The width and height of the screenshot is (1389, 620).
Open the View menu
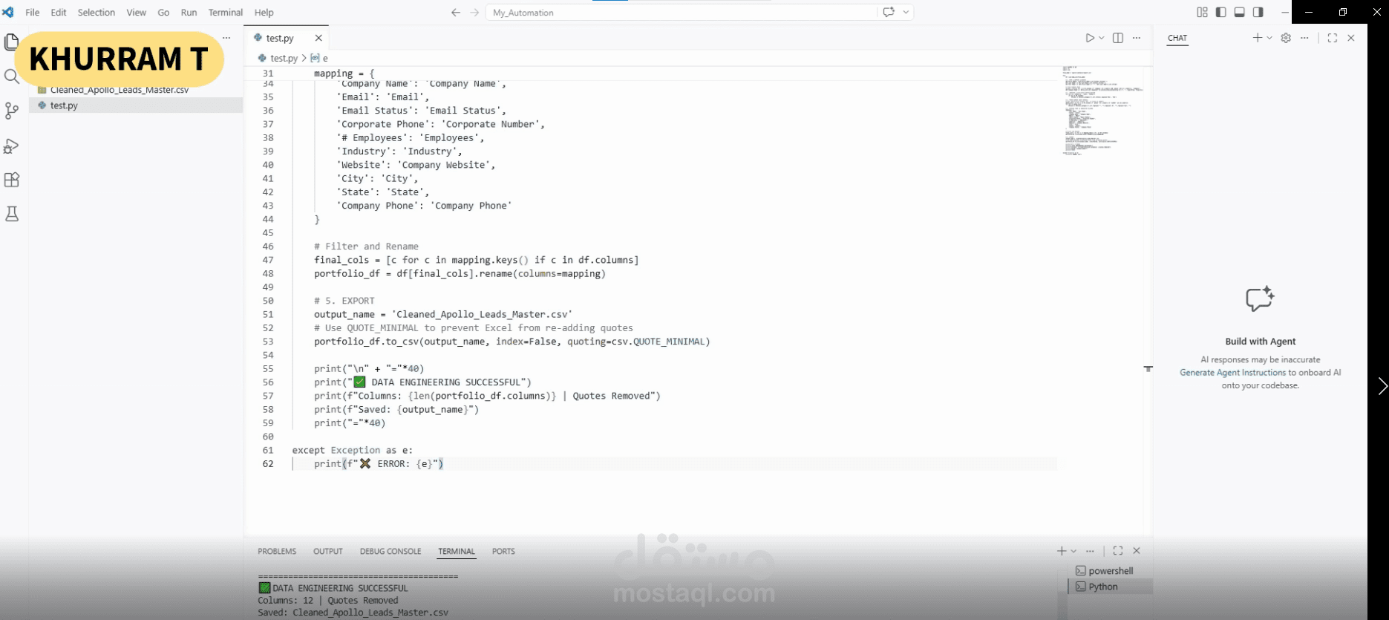point(136,13)
